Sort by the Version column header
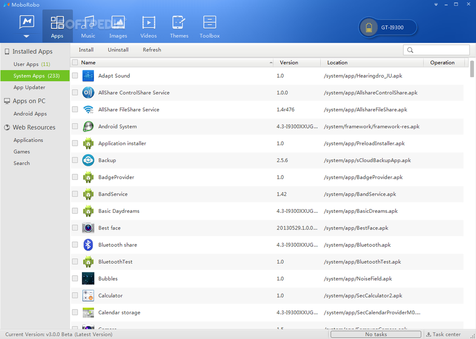Screen dimensions: 476x339 [297, 62]
